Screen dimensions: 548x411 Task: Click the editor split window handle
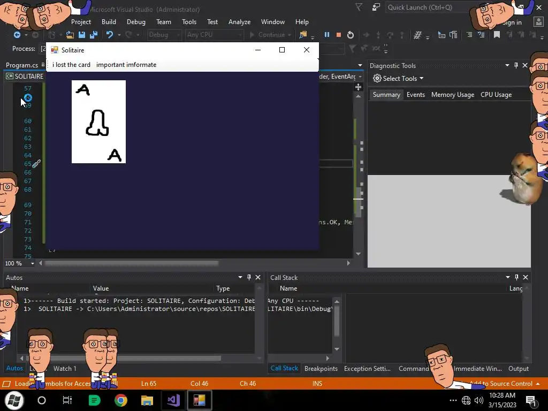(358, 87)
